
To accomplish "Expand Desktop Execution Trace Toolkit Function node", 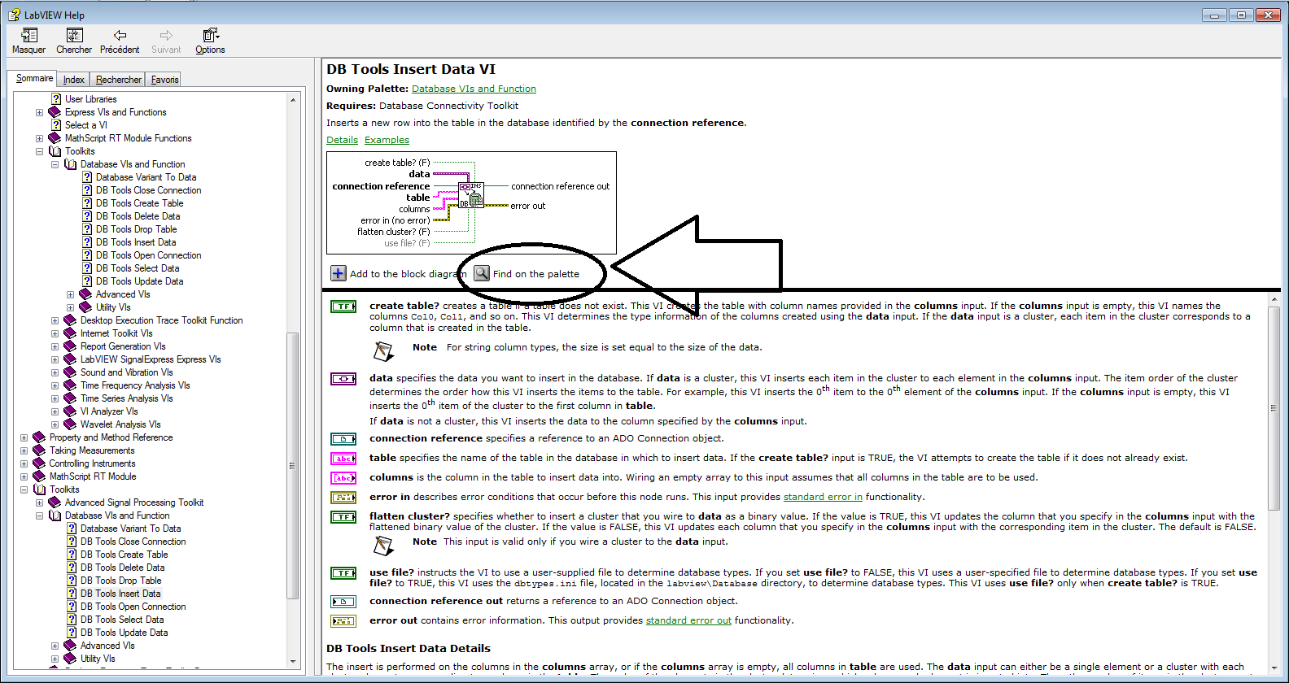I will pyautogui.click(x=55, y=320).
